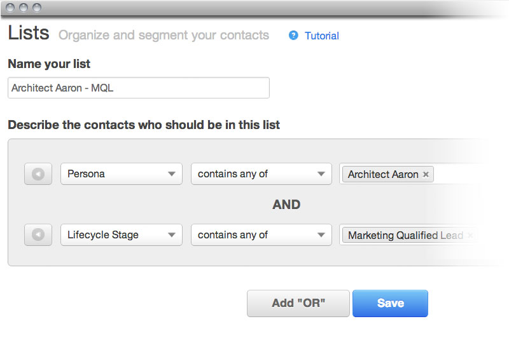This screenshot has width=509, height=340.
Task: Click the Lists page heading
Action: (x=29, y=33)
